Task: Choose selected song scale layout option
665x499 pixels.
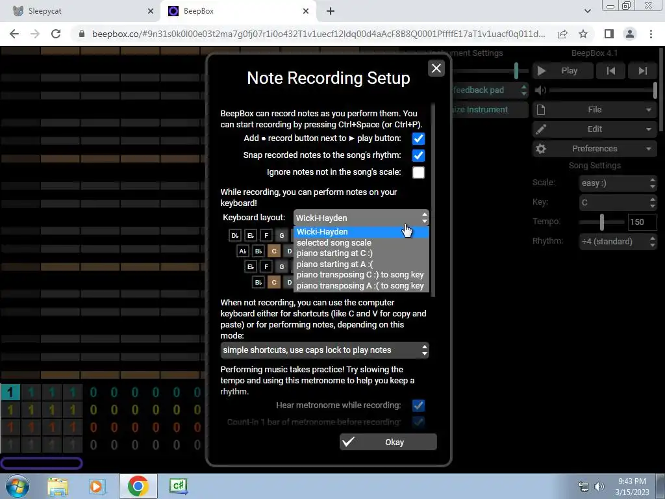Action: [361, 243]
